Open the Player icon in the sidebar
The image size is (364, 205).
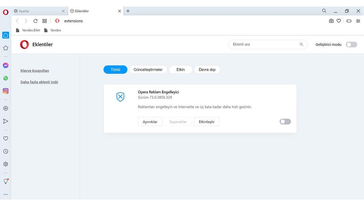click(5, 108)
